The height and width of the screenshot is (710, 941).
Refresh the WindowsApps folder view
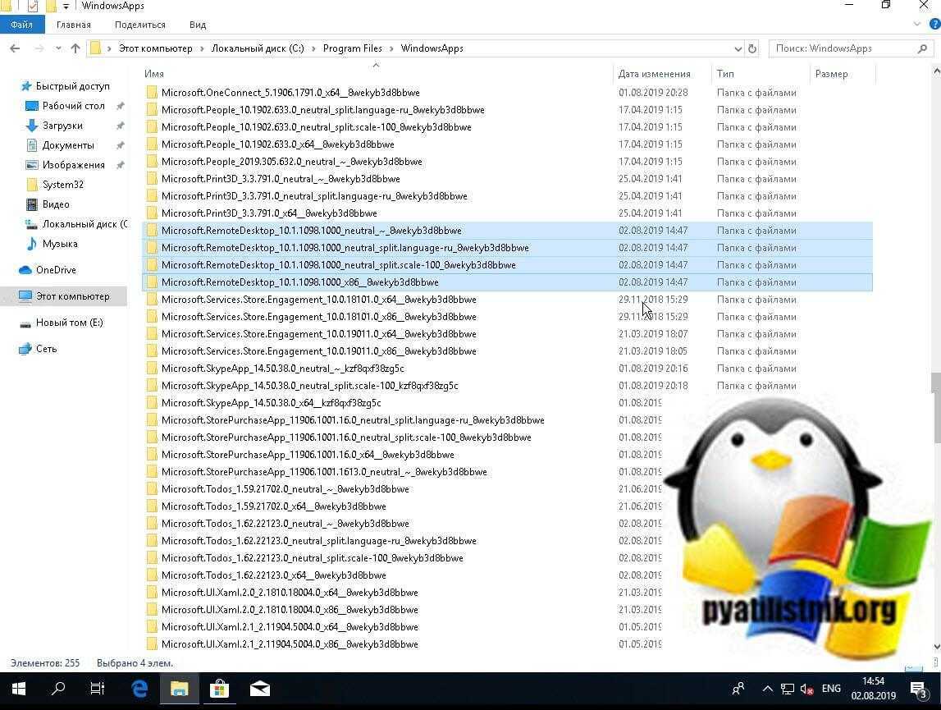pyautogui.click(x=752, y=48)
